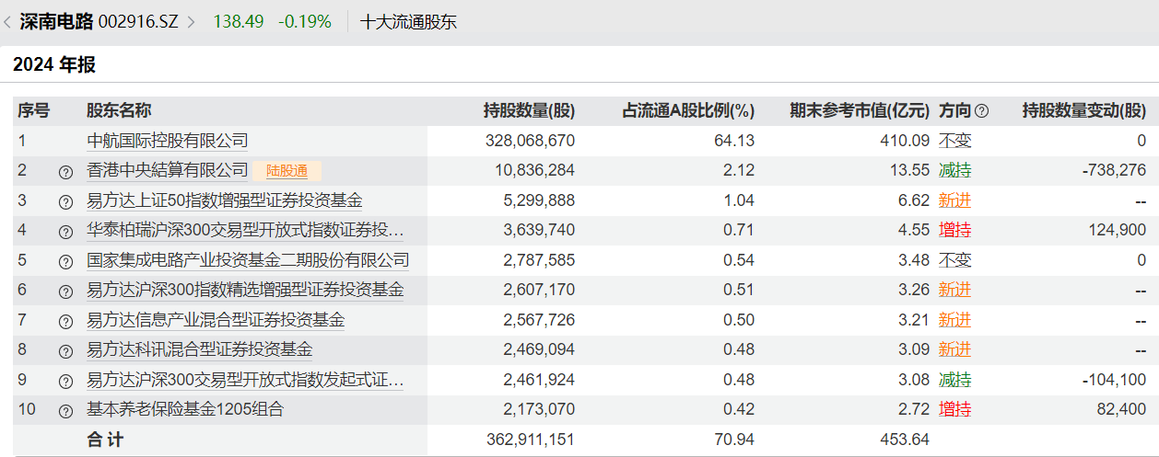Open question icon for 易方达信息产业混合型 row
The image size is (1159, 457).
(x=65, y=322)
